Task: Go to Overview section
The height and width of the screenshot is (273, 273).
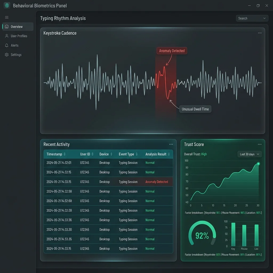Action: [18, 27]
